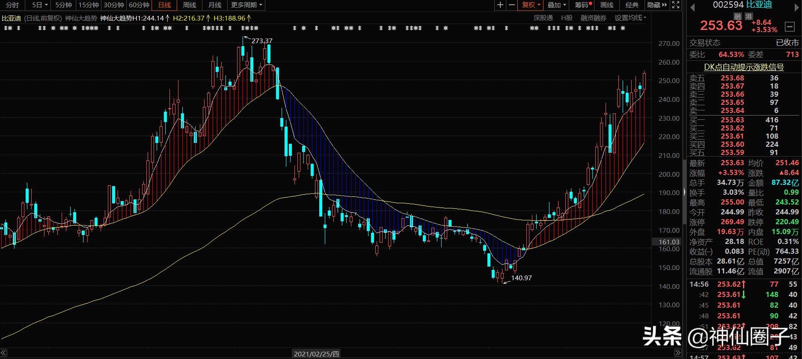This screenshot has width=802, height=359.
Task: Enter fullscreen chart mode icon
Action: [676, 5]
